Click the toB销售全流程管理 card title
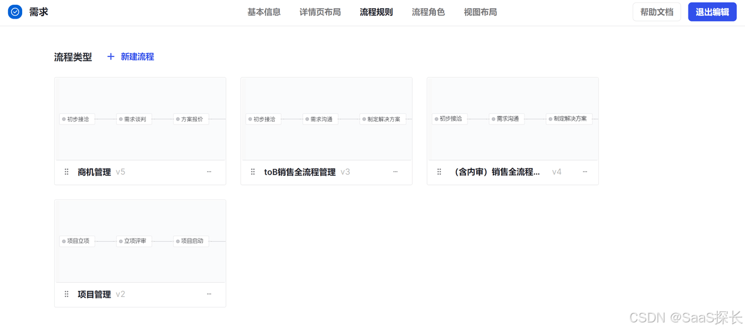Screen dimensions: 745x330 point(300,172)
